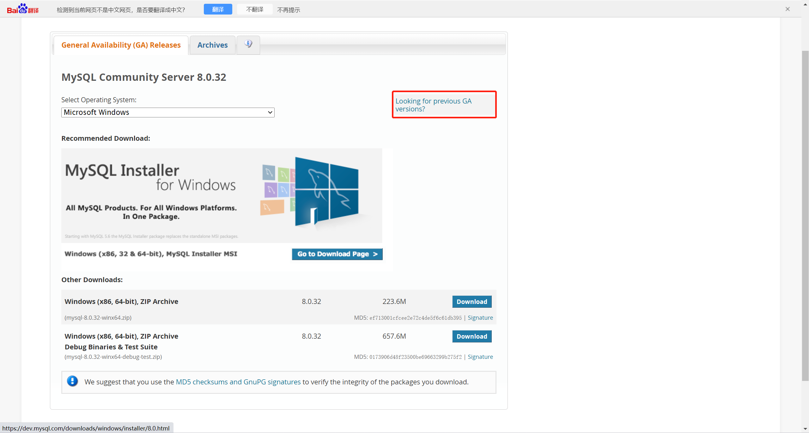Click the Recommended Download: label
Screen dimensions: 809x433
(x=106, y=138)
